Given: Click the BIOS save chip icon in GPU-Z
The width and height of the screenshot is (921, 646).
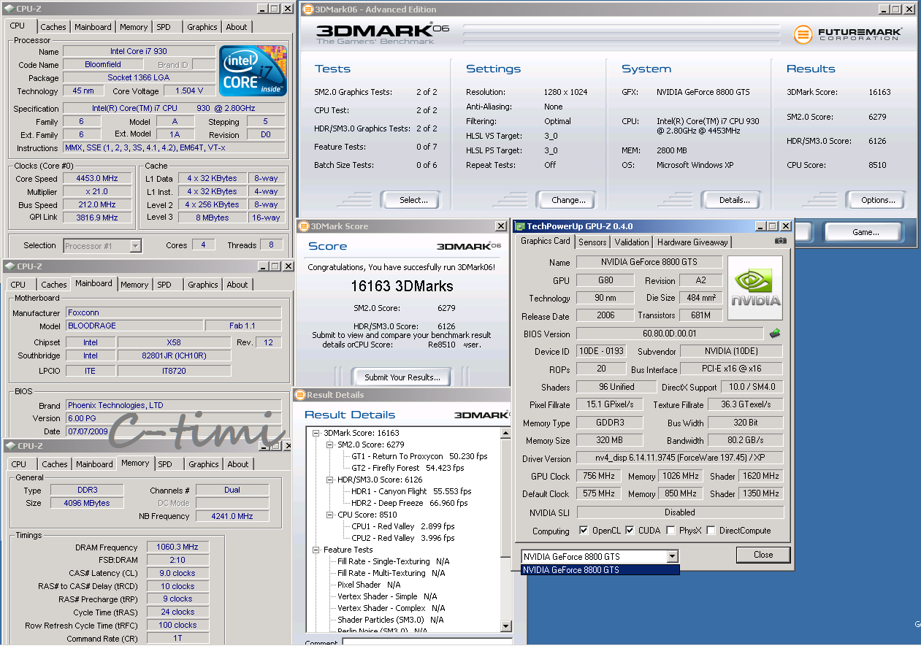Looking at the screenshot, I should click(776, 334).
